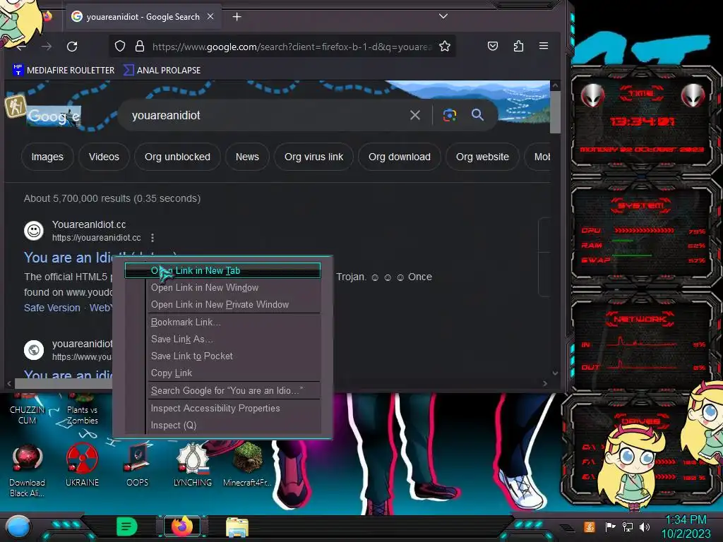Click the Start orb on taskbar
This screenshot has width=723, height=542.
pos(18,526)
